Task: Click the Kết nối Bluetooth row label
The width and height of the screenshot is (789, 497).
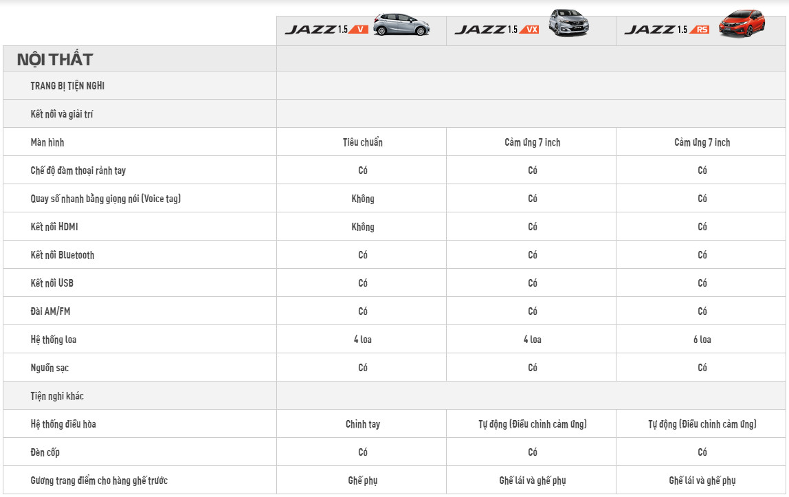Action: (x=63, y=255)
